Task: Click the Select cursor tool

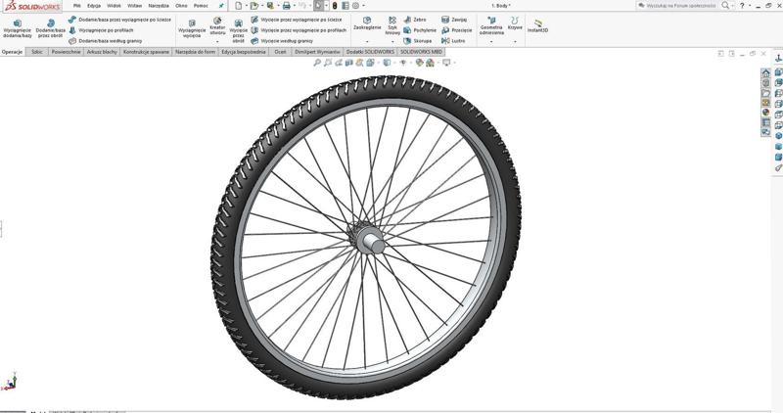Action: 318,6
